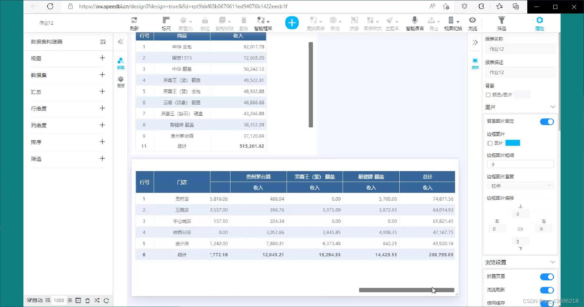Expand 列维度 with its plus button
Viewport: 584px width, 307px height.
(x=103, y=125)
